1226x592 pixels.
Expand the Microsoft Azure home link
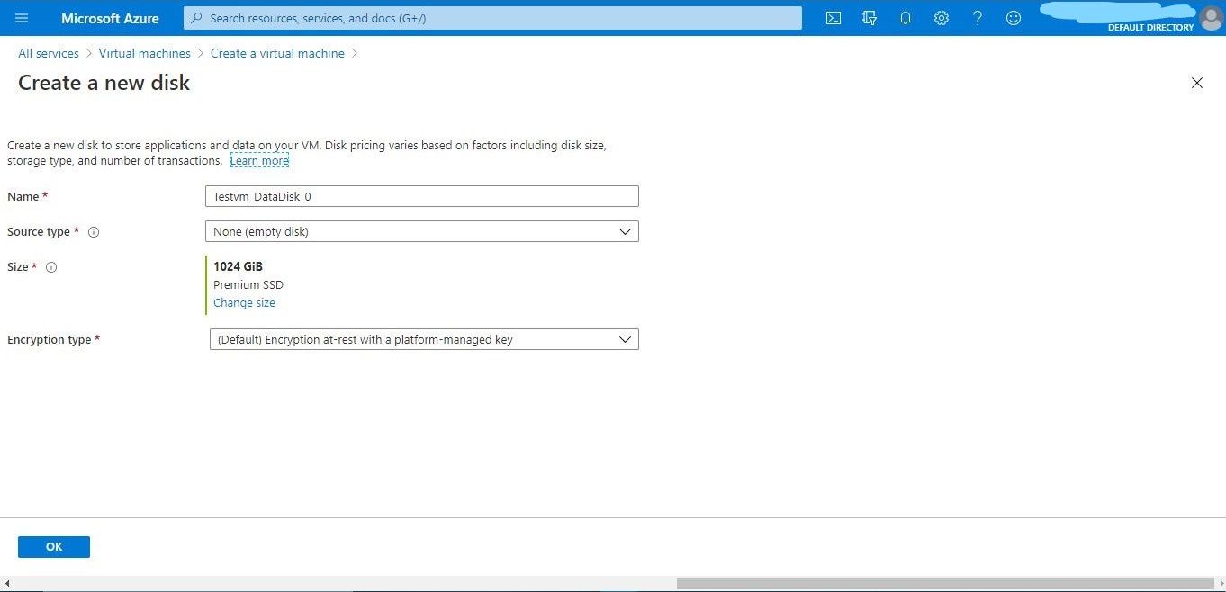coord(110,18)
